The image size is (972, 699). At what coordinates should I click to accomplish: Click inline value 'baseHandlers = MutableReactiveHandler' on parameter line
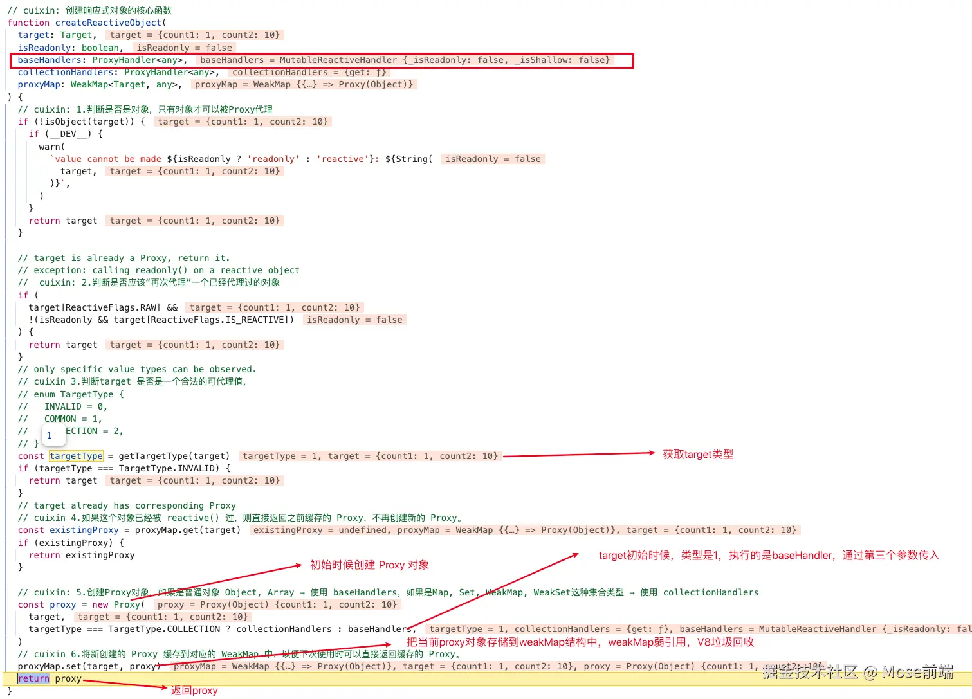click(x=405, y=60)
